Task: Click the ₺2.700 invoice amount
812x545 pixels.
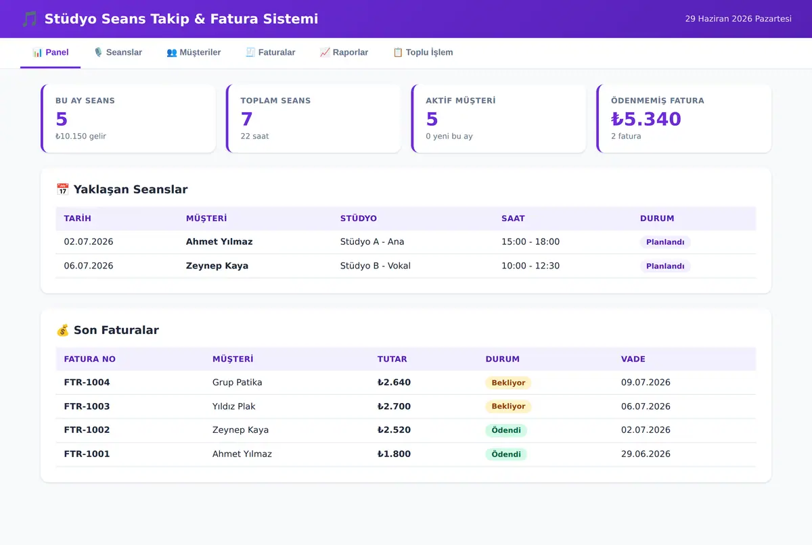Action: click(394, 406)
